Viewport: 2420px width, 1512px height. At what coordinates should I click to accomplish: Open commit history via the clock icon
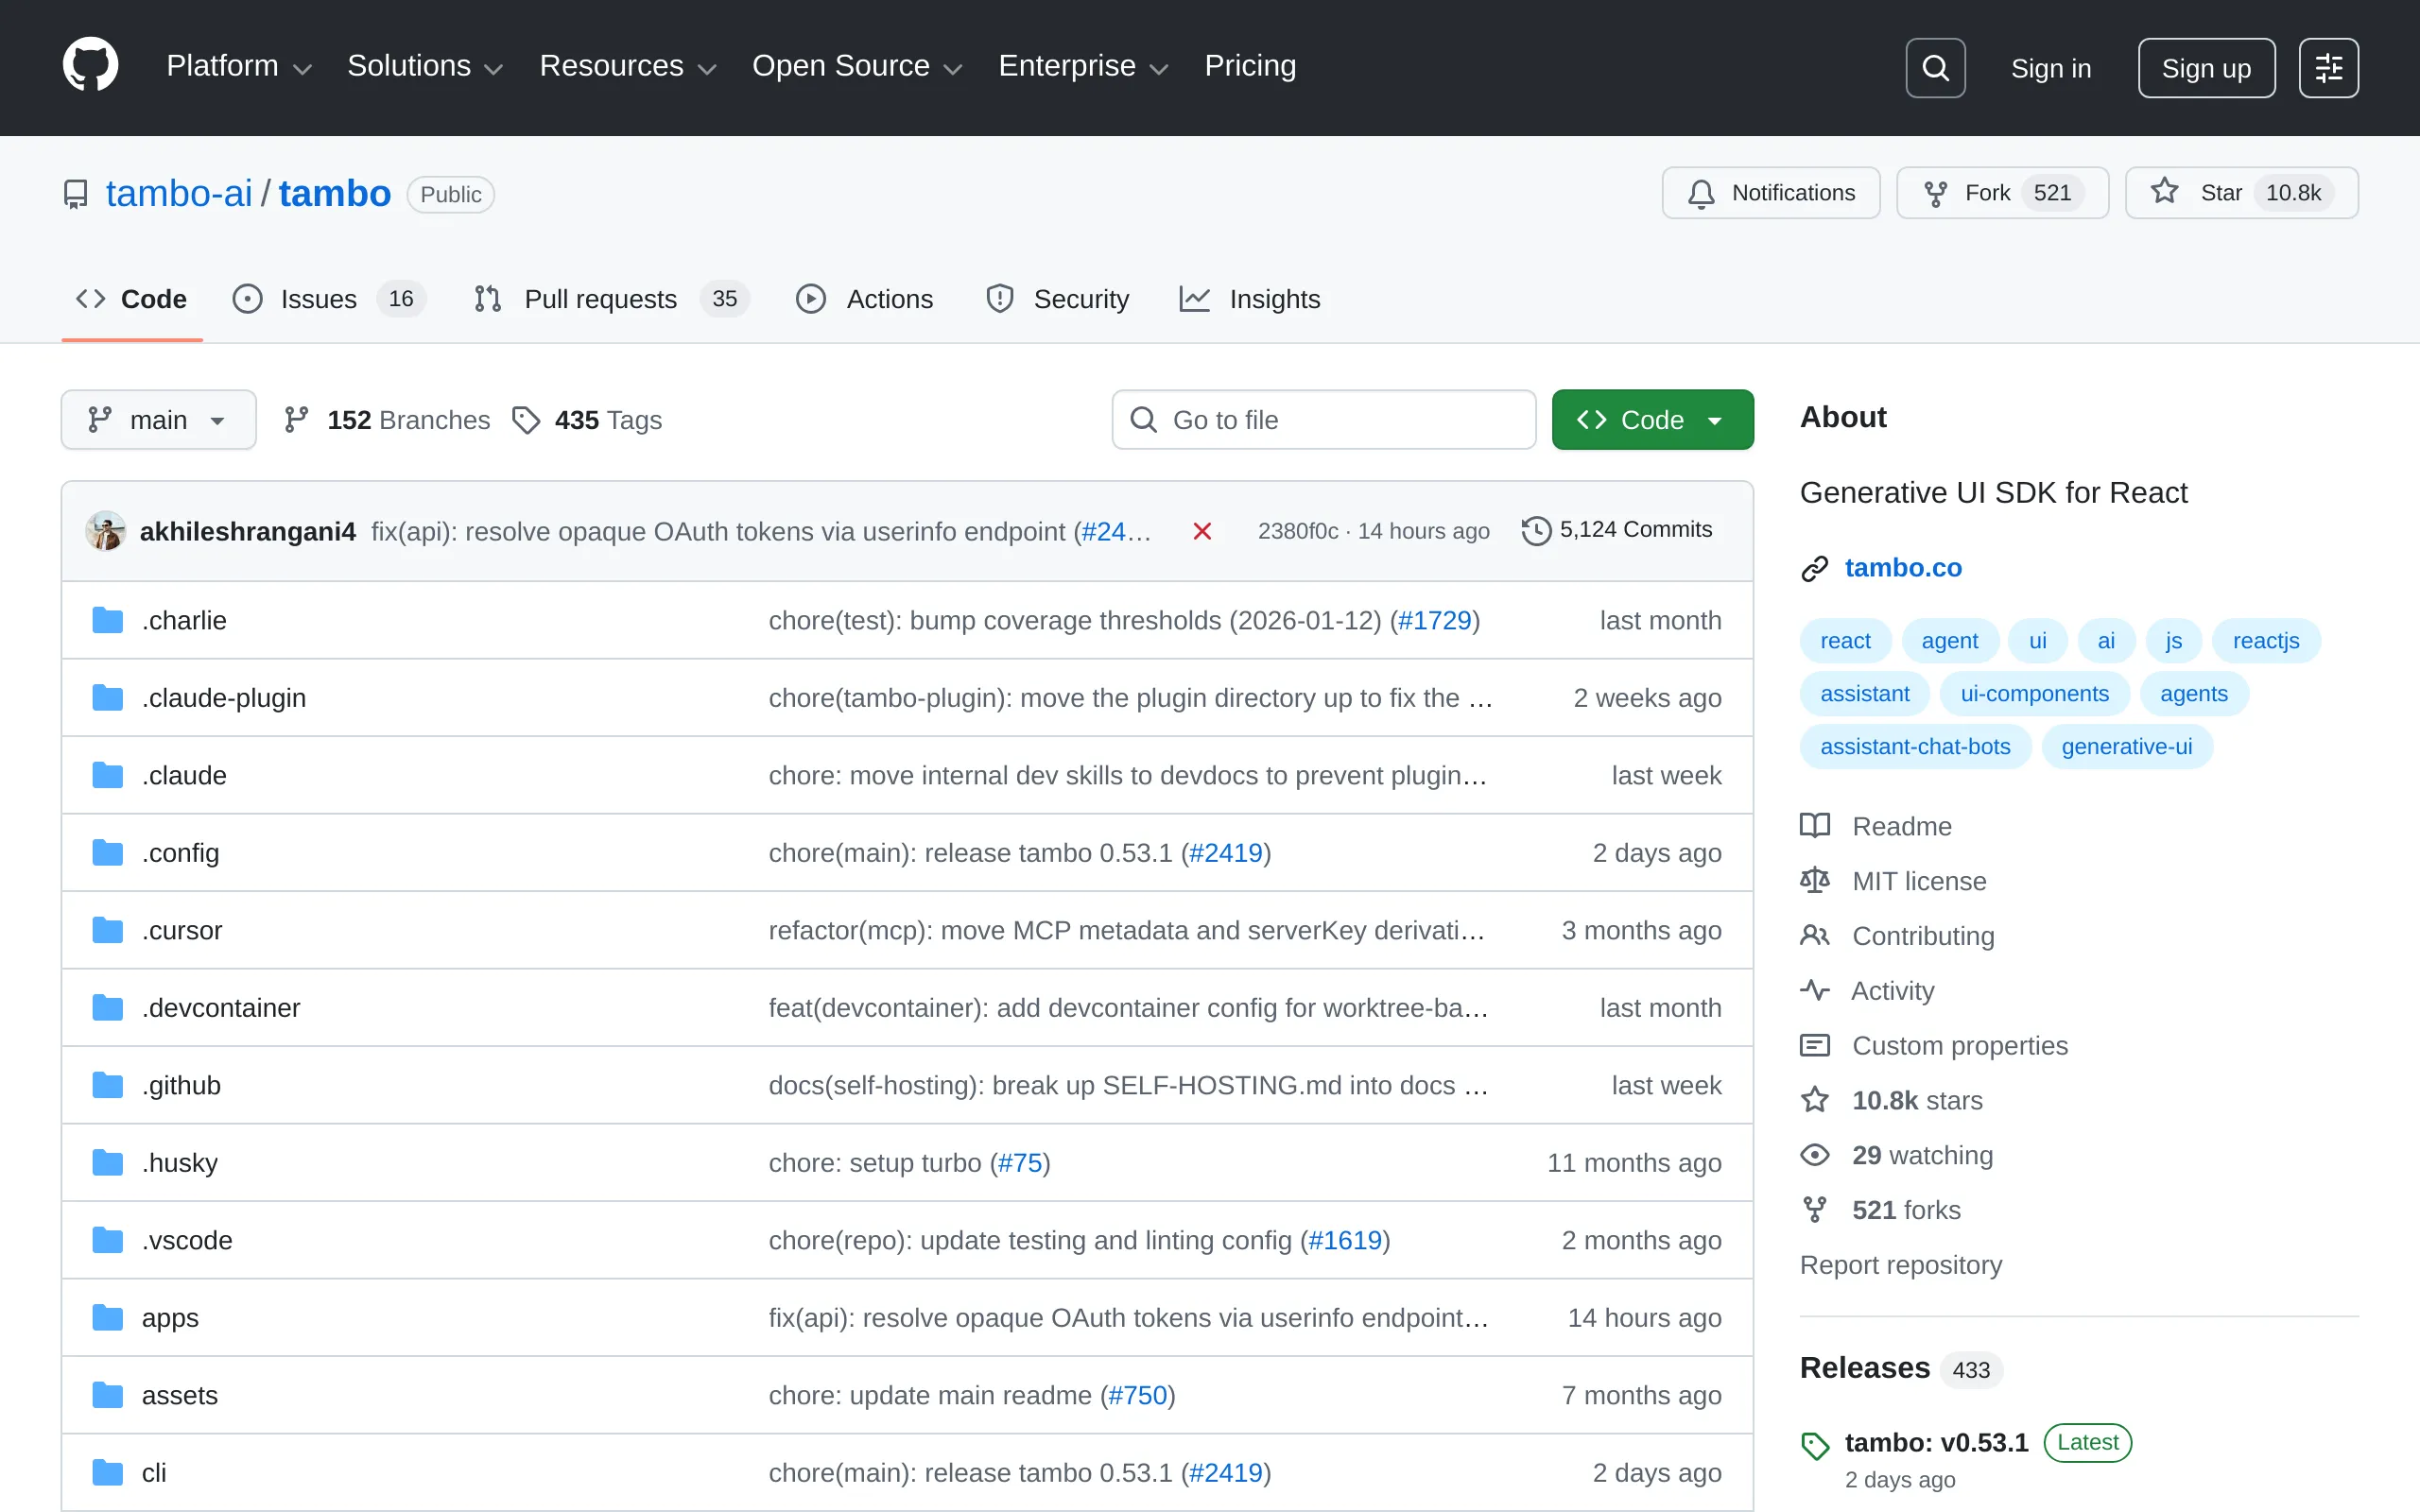tap(1535, 530)
